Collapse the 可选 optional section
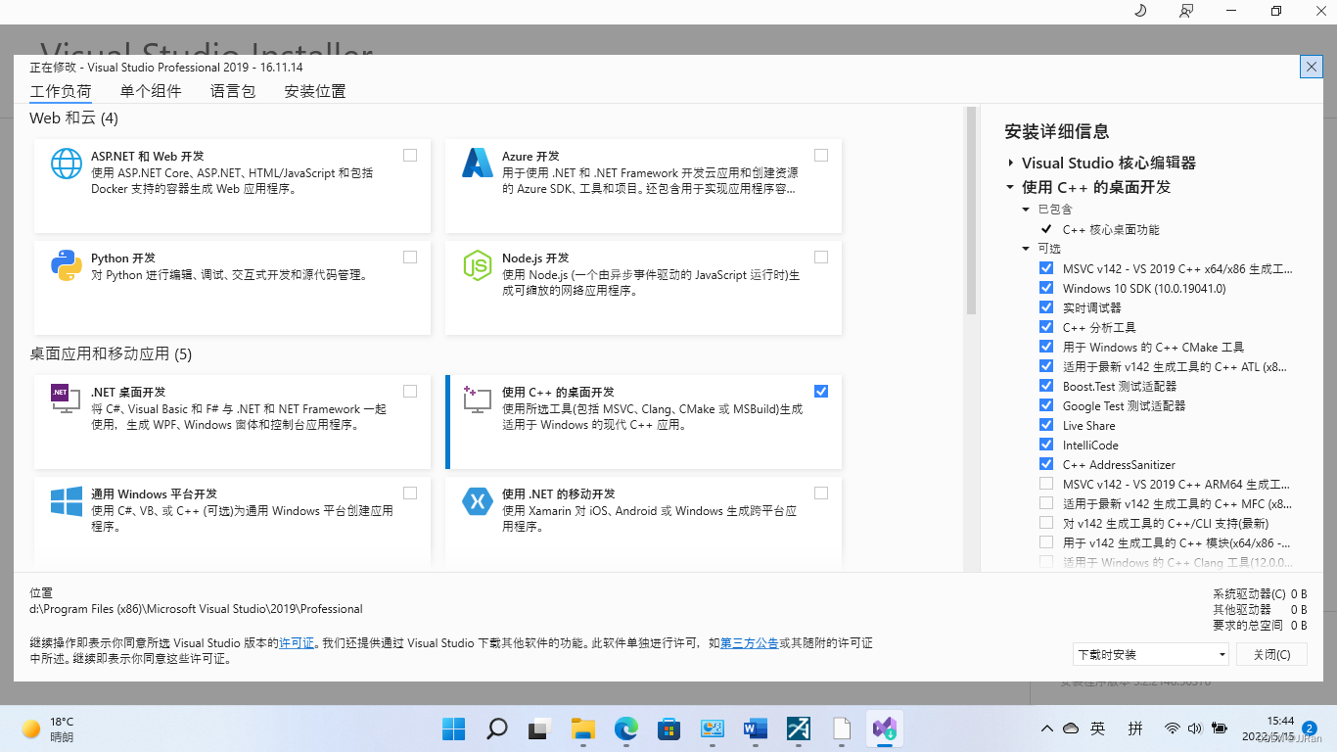 (1026, 249)
